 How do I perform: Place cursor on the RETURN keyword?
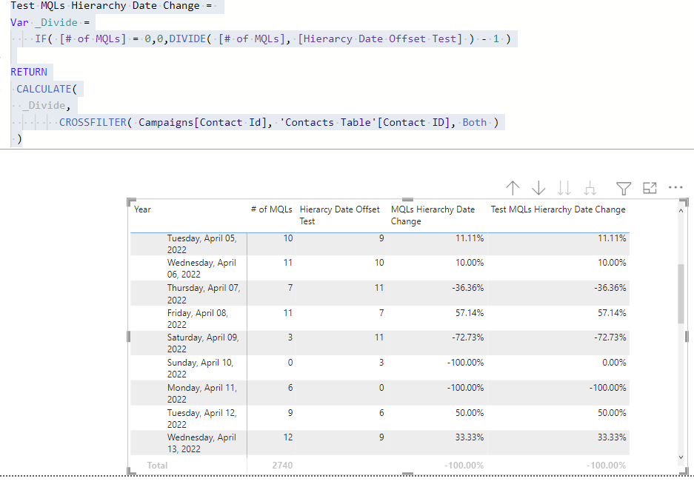click(29, 72)
